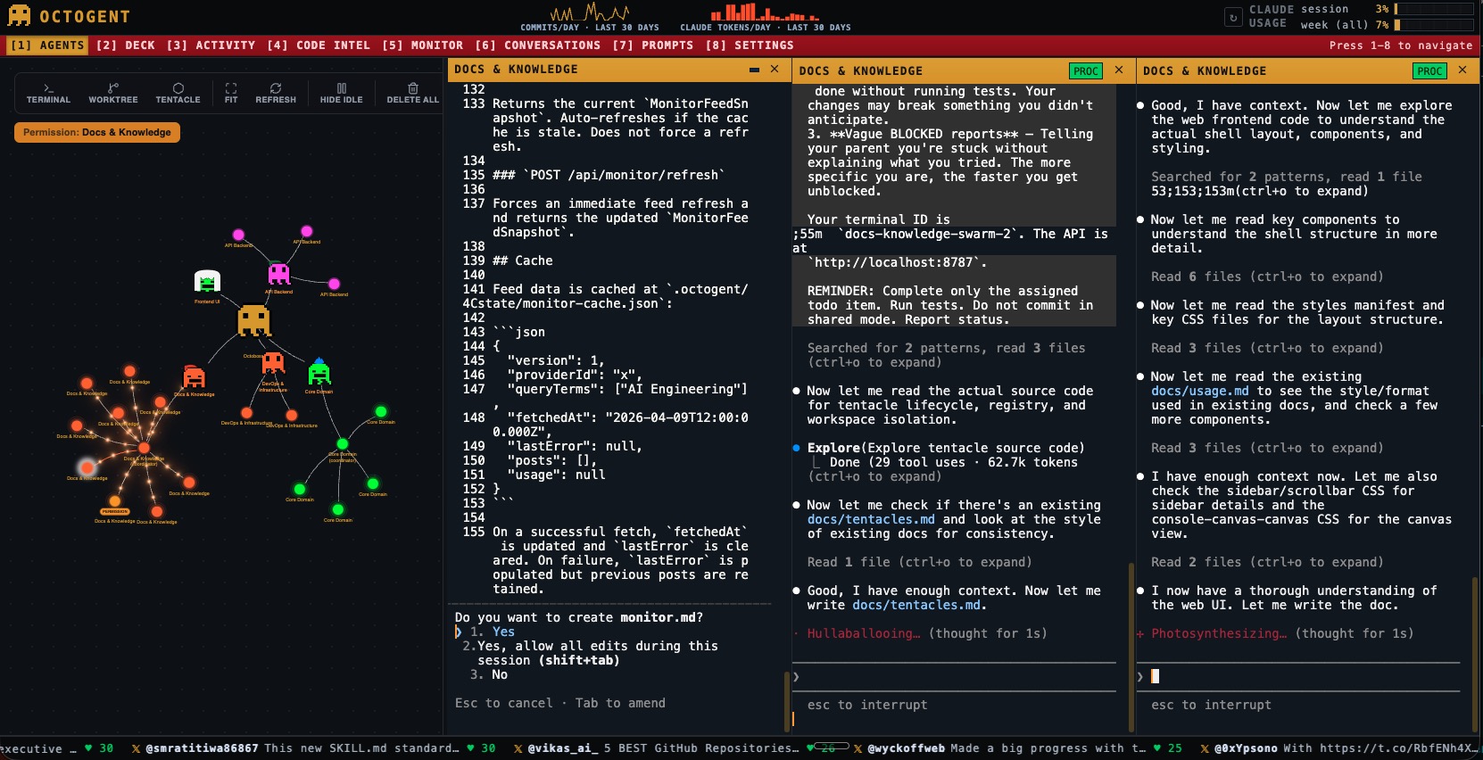Open docs/tentacles.md link in 'existing' message
Screen dimensions: 1483x760
(871, 519)
